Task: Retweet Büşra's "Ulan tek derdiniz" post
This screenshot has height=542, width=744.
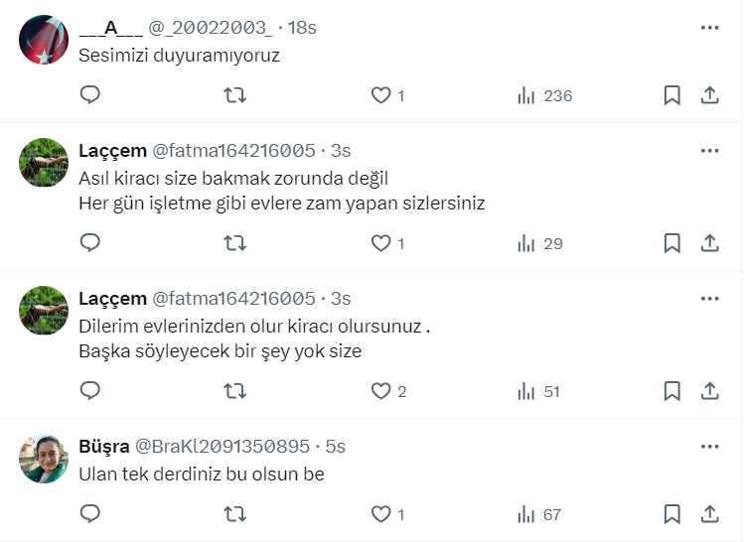Action: 235,514
